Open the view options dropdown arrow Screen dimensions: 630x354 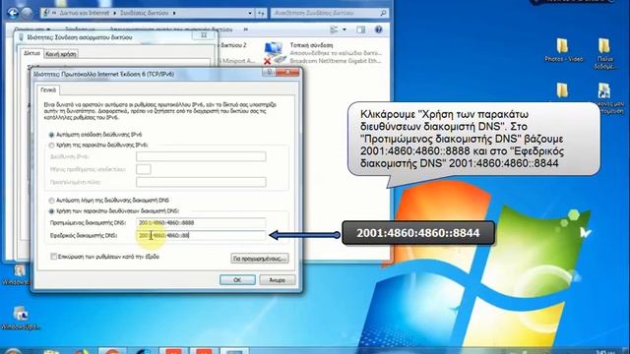pyautogui.click(x=345, y=29)
